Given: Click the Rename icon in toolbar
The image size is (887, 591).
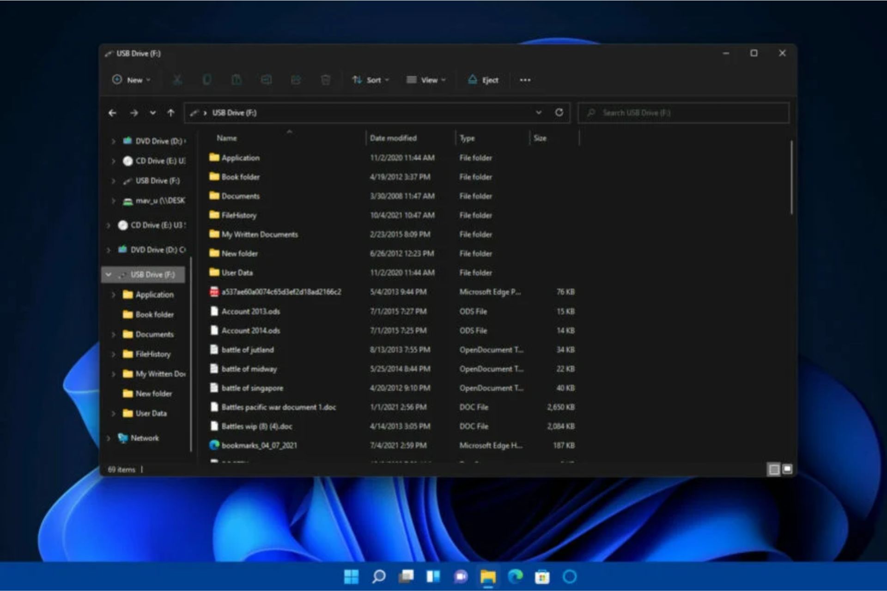Looking at the screenshot, I should point(266,80).
